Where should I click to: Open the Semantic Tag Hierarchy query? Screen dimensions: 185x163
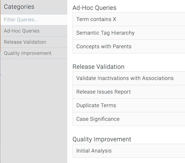pos(129,33)
